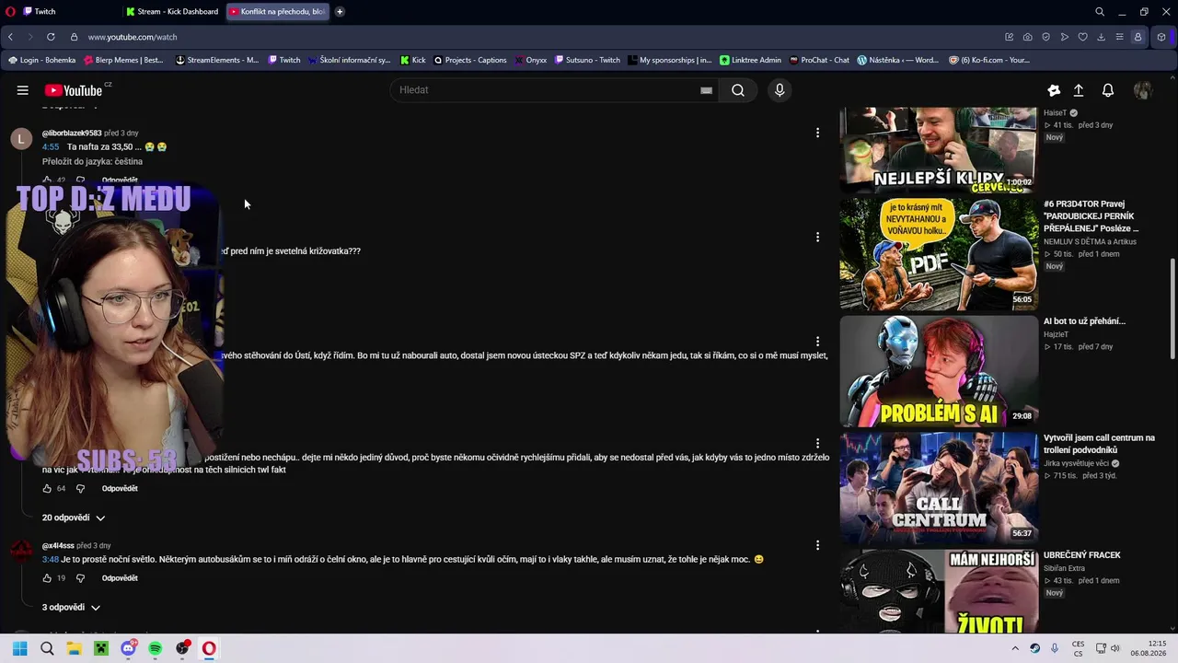Open the PDF 56:05 video thumbnail
The width and height of the screenshot is (1178, 663).
[x=938, y=254]
